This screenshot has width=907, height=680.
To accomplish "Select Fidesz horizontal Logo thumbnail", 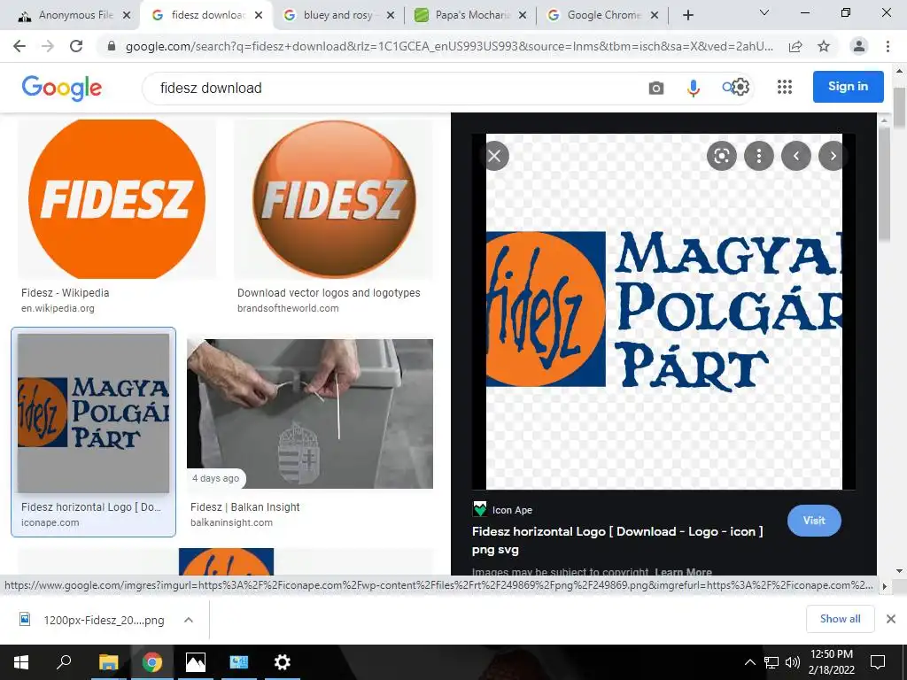I will (x=93, y=413).
